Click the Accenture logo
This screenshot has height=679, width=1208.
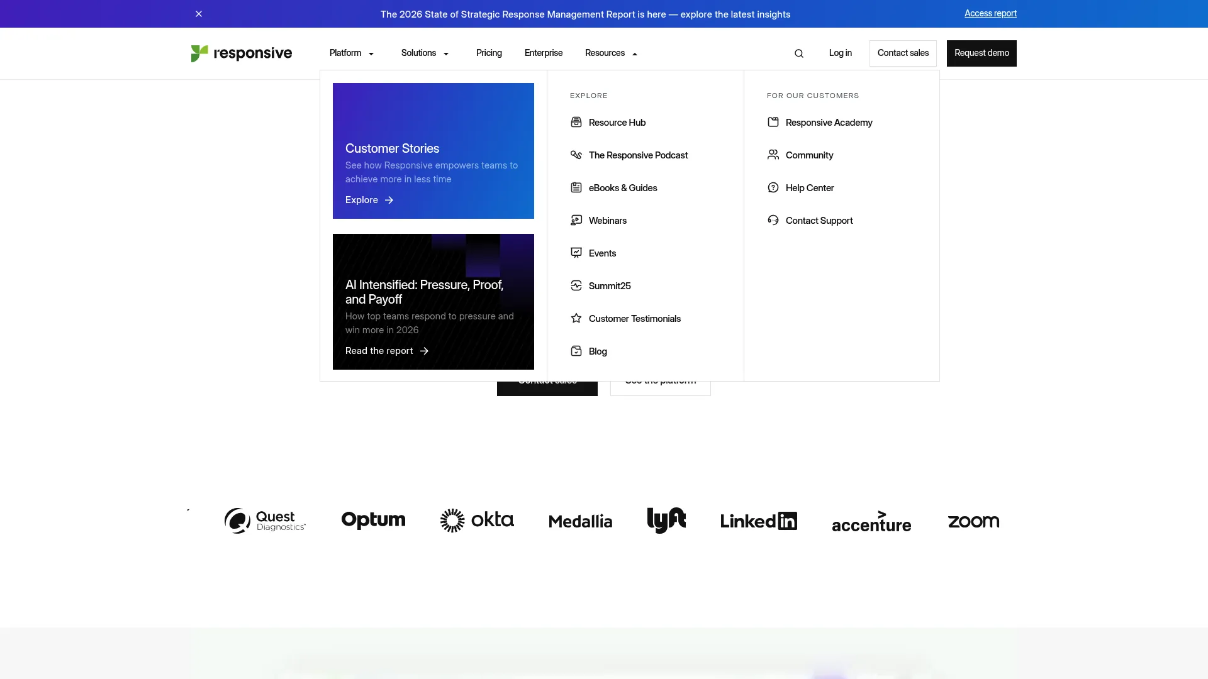871,522
